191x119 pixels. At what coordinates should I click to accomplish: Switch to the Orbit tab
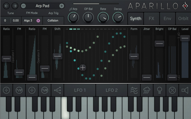(183, 19)
